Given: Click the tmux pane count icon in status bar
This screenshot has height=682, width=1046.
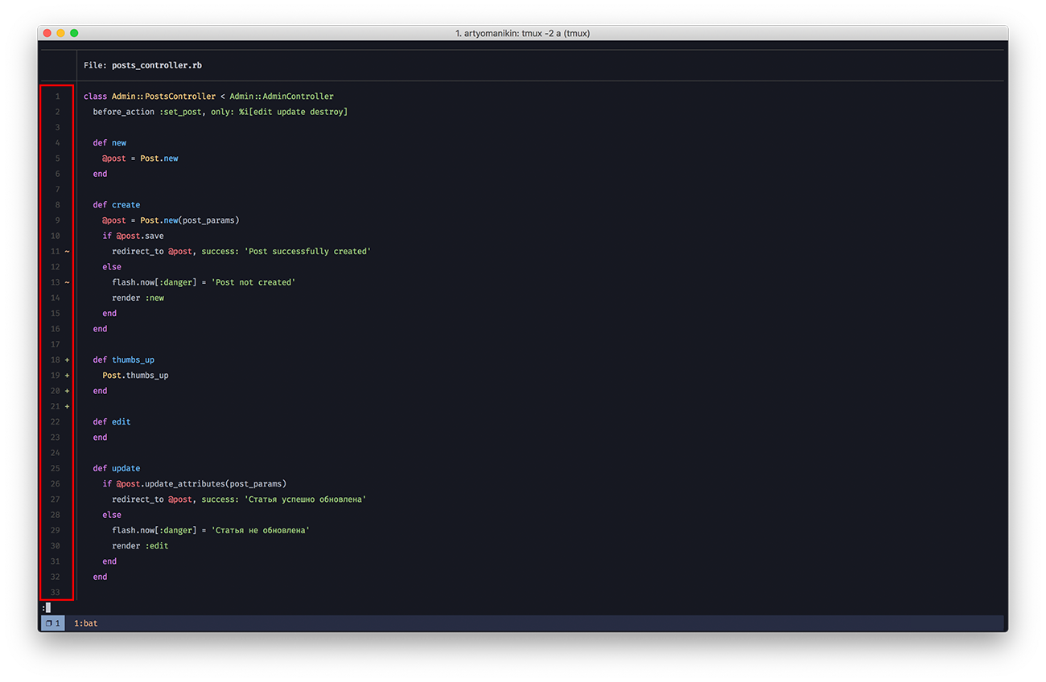Looking at the screenshot, I should (x=52, y=622).
